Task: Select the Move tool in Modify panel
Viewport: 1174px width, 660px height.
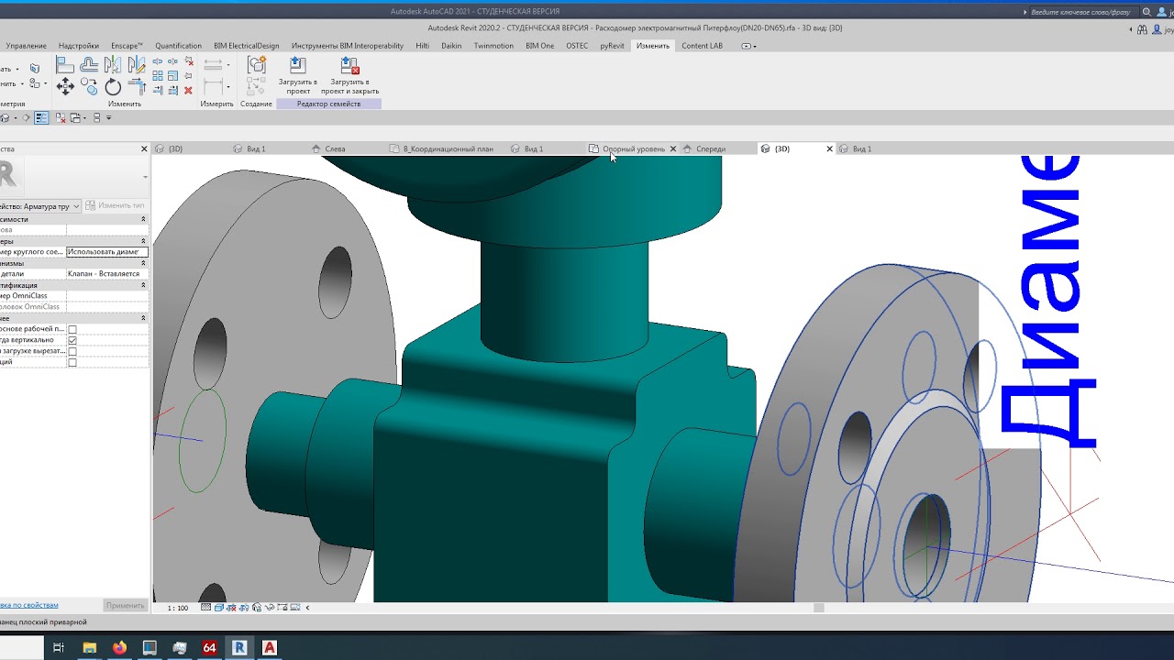Action: (65, 86)
